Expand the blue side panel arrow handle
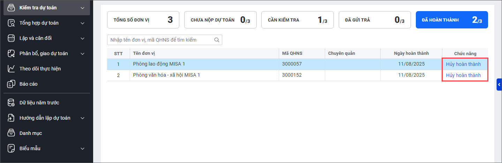 (x=499, y=84)
